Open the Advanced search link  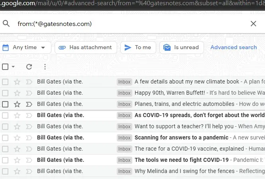(234, 47)
